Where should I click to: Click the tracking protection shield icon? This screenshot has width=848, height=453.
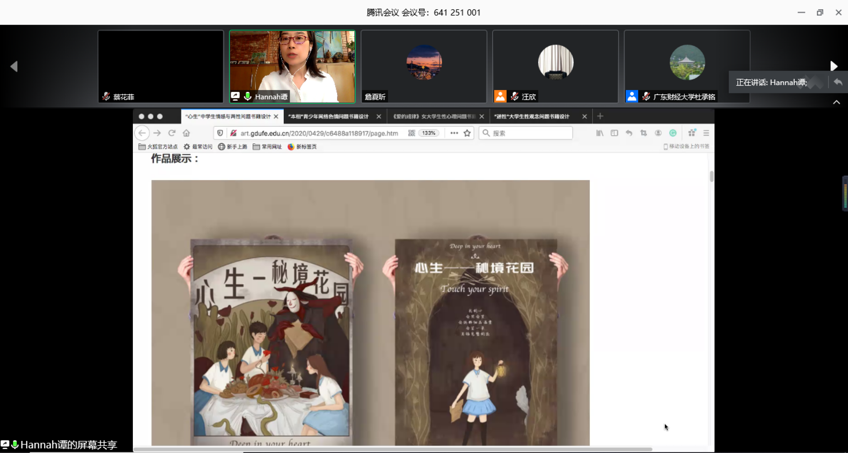220,133
